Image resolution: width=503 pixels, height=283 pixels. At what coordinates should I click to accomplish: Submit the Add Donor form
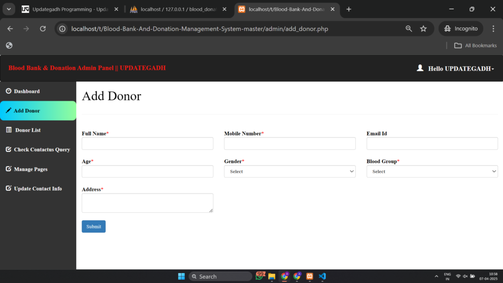click(94, 226)
